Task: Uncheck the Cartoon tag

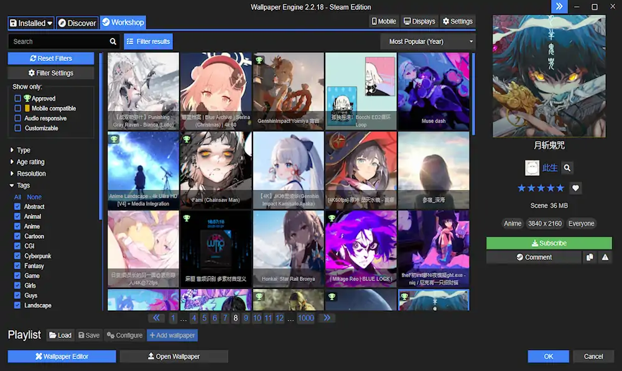Action: 17,236
